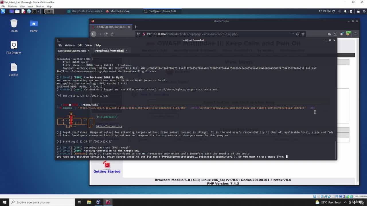Click the text editor launcher in Kali panel
Screen dimensions: 367x206
coord(23,11)
